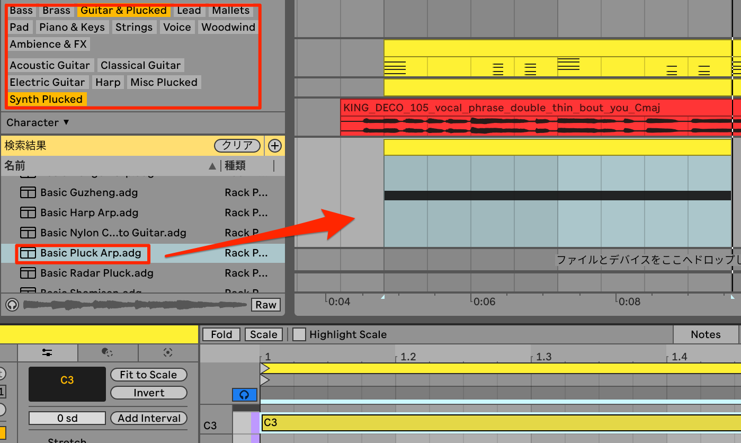
Task: Select Basic Nylon C...to Guitar.adg preset
Action: (142, 233)
